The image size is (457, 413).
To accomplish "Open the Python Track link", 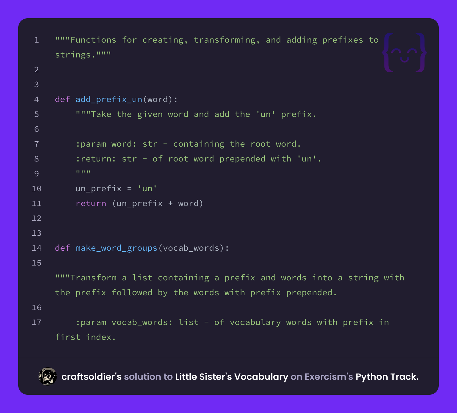I will tap(387, 377).
